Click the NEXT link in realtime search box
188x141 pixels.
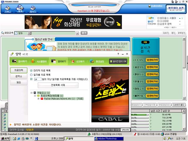point(174,27)
